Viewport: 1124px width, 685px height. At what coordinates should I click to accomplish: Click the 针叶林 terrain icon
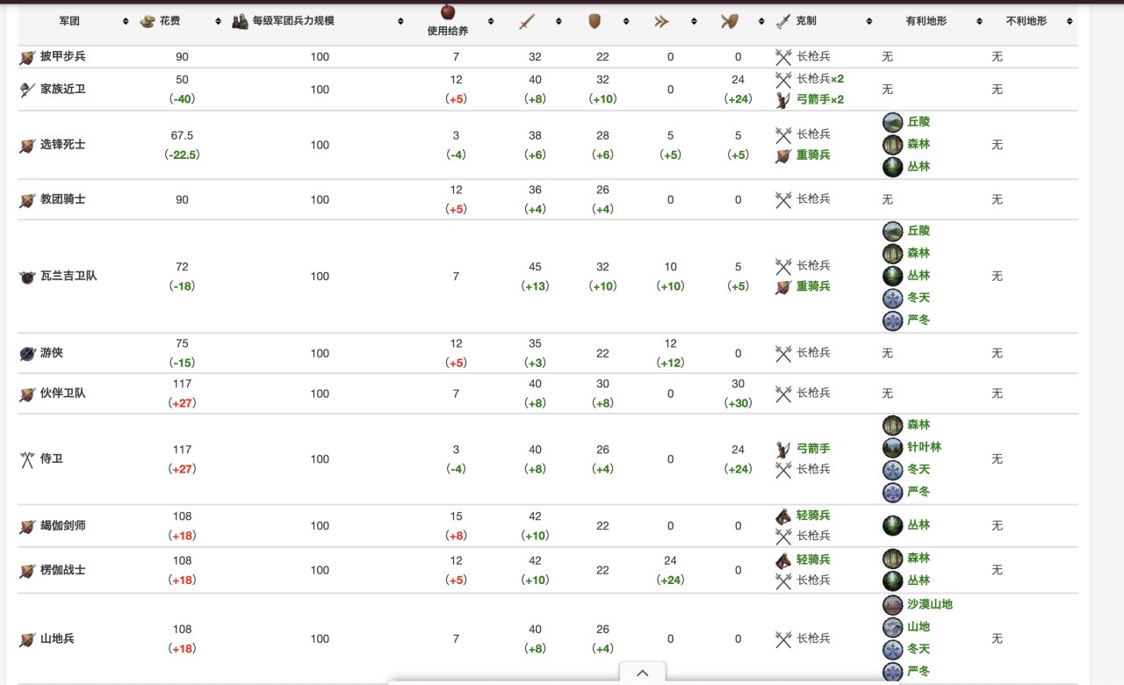click(x=893, y=447)
